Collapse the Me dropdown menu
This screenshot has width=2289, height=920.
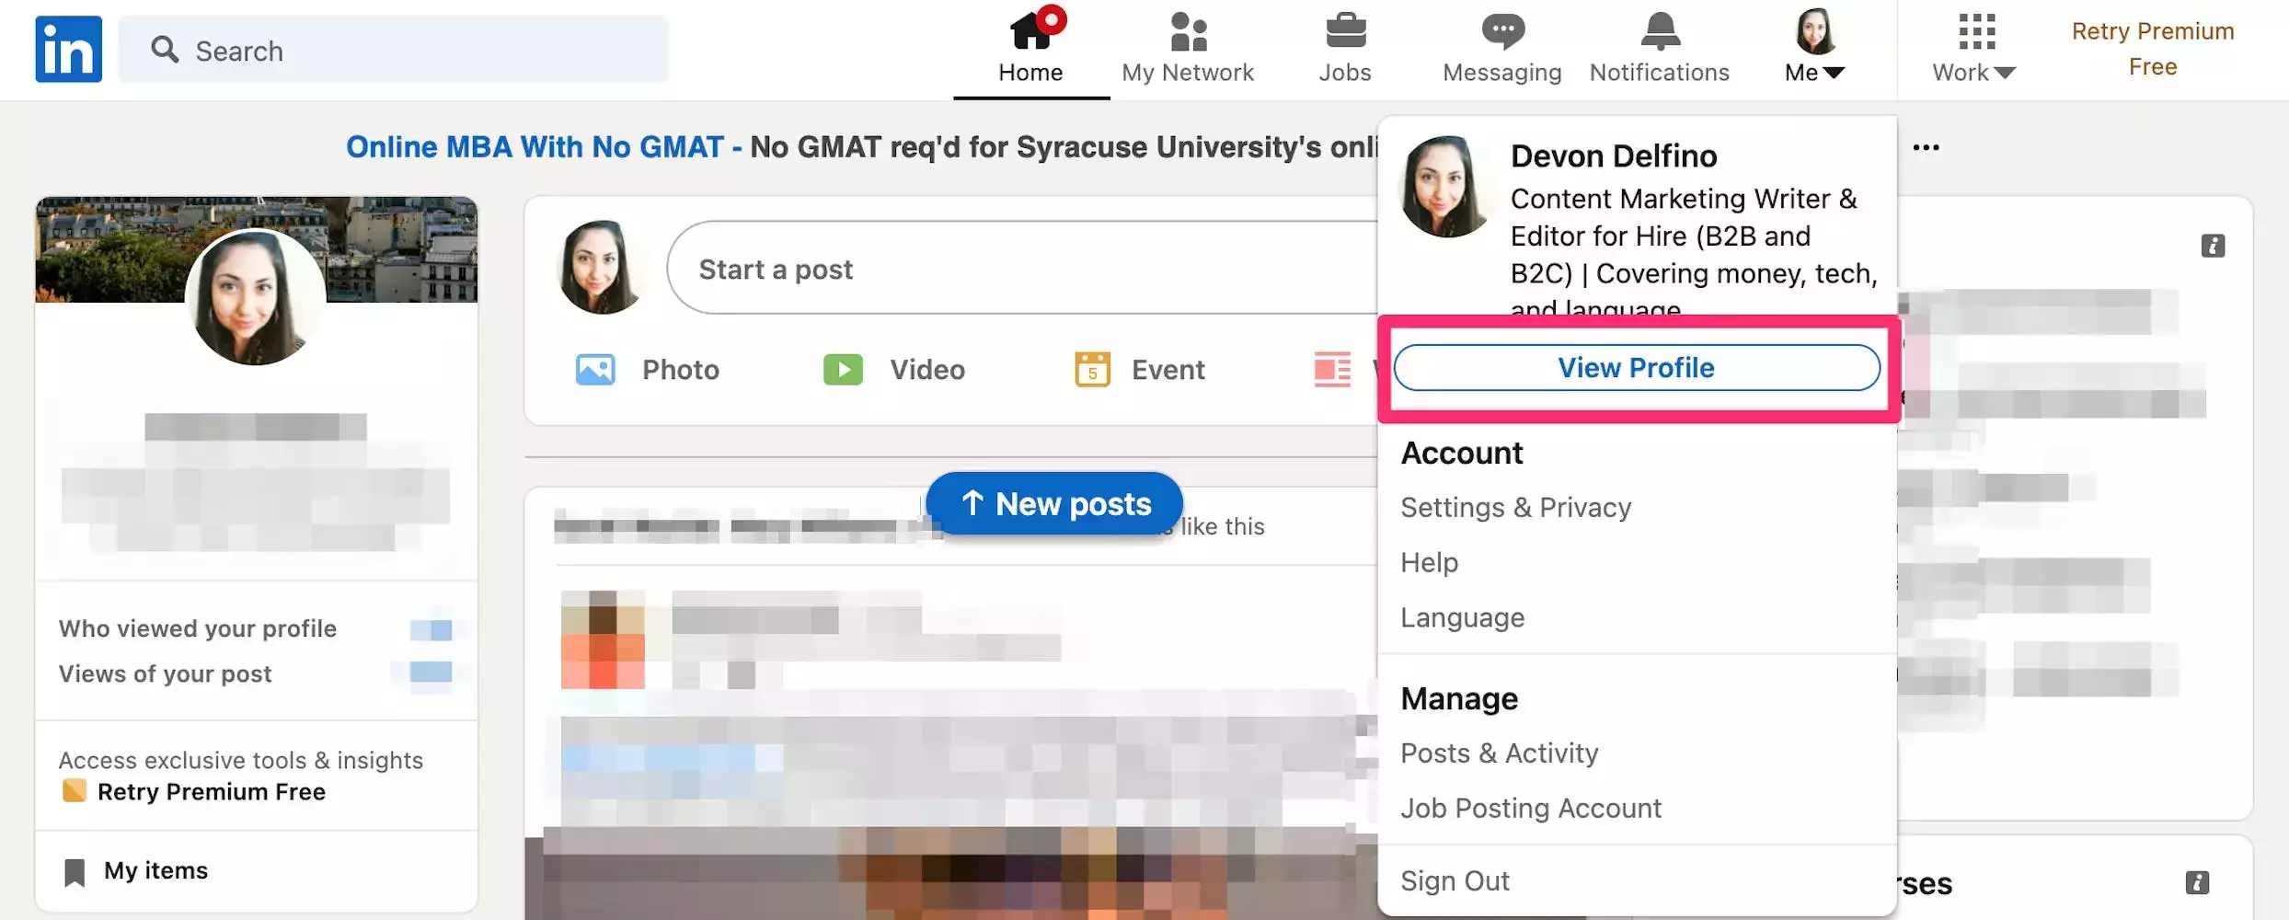(x=1815, y=48)
